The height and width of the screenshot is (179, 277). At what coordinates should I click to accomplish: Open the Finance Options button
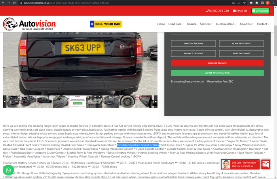[193, 53]
